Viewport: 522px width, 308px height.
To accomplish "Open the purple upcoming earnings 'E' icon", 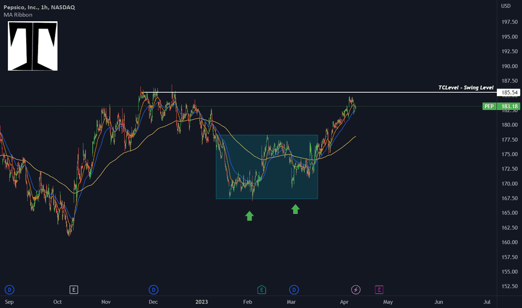I will tap(379, 290).
